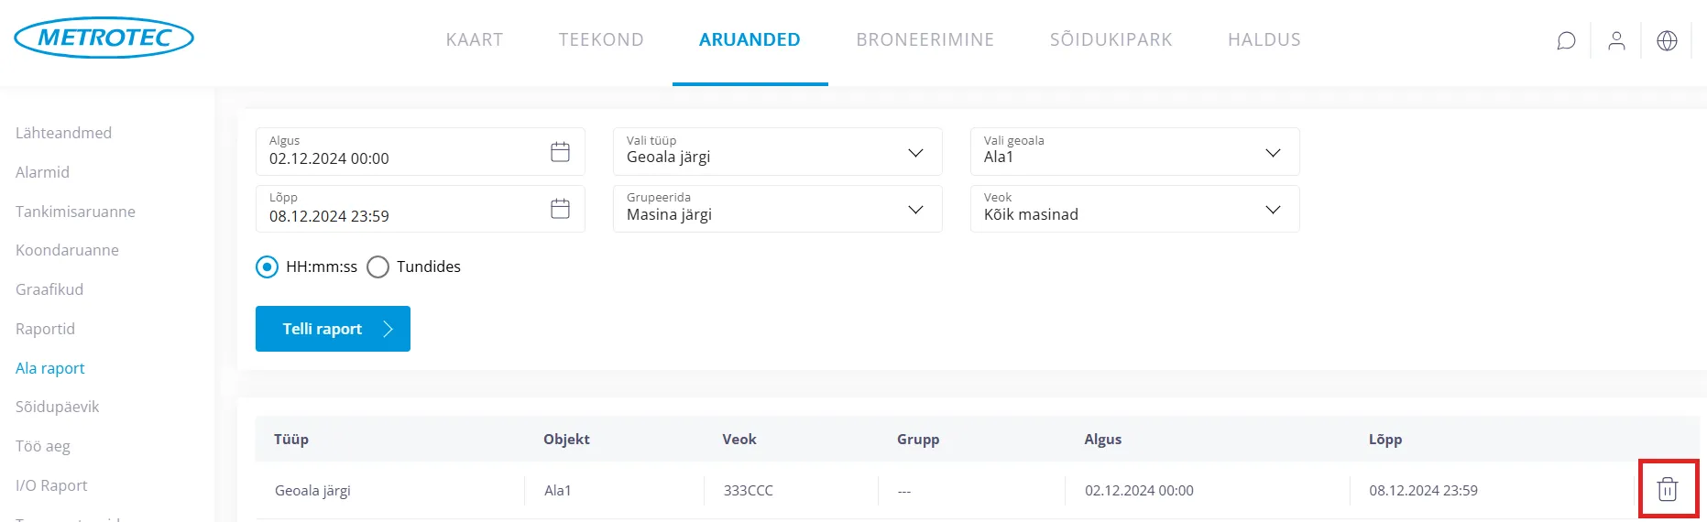Select the HH:mm:ss time format

(267, 266)
